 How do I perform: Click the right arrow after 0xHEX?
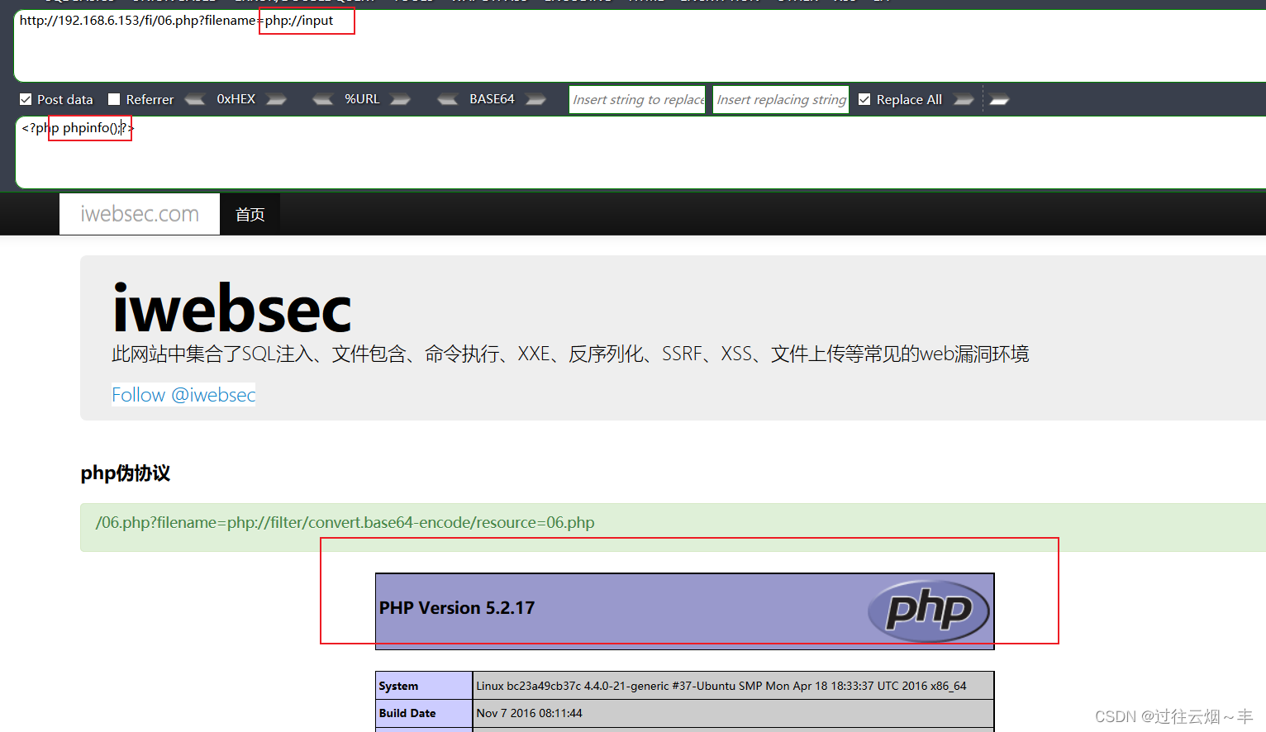[x=276, y=100]
